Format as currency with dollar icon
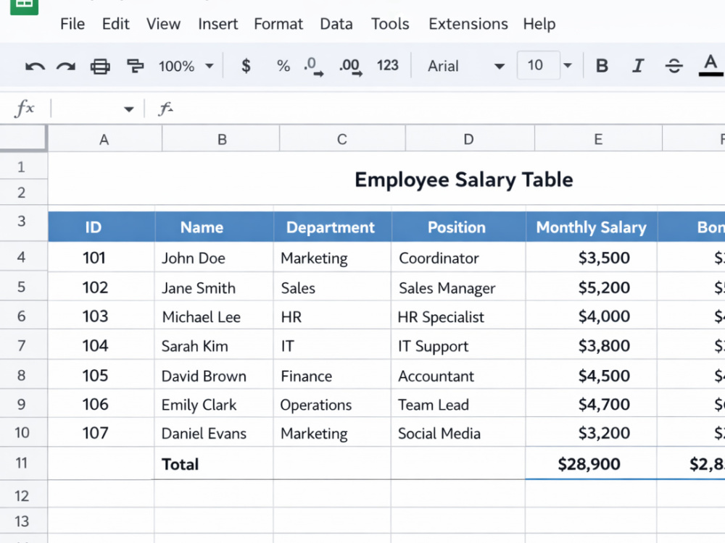 tap(246, 66)
